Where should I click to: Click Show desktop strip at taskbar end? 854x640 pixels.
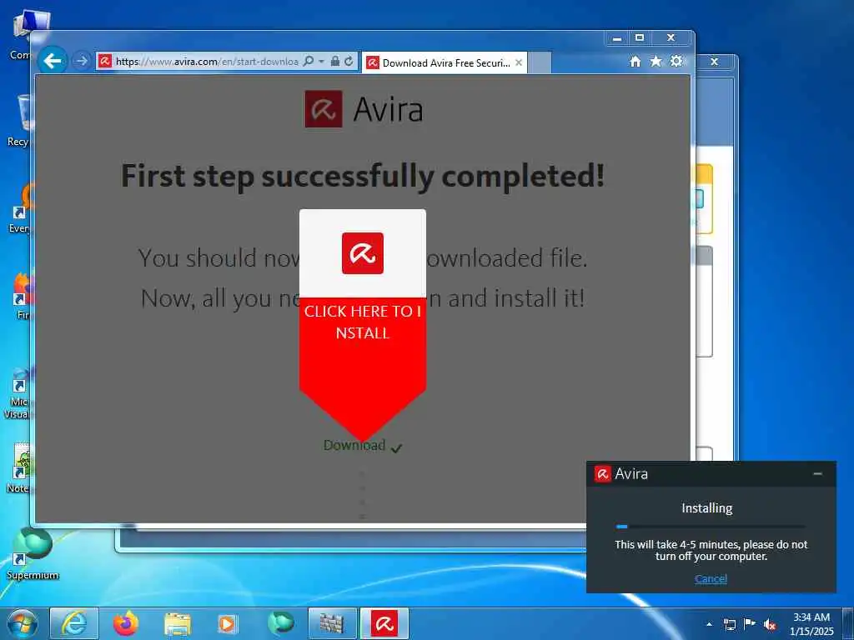(848, 623)
